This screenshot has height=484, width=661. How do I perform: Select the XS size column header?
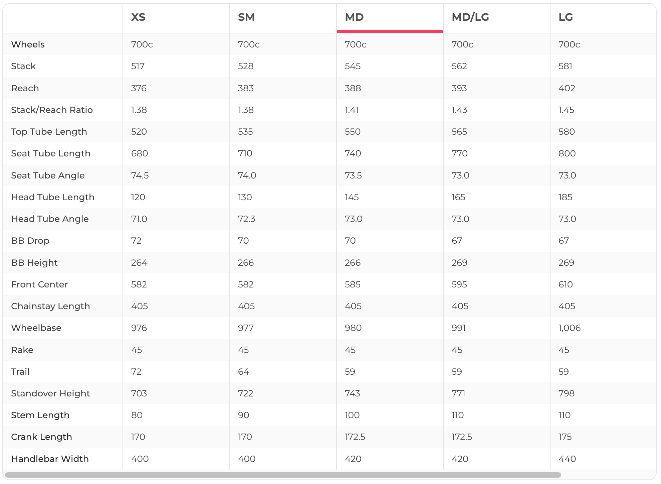click(138, 17)
